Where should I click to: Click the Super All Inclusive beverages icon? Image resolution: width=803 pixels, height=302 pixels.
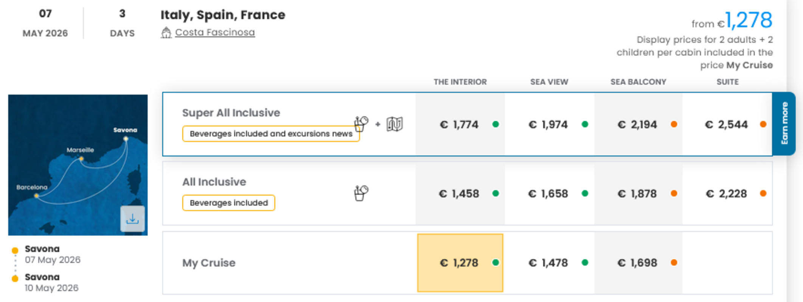[361, 124]
